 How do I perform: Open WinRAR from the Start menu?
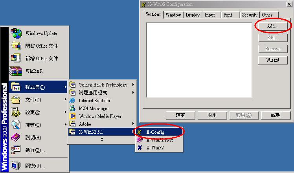(x=16, y=71)
